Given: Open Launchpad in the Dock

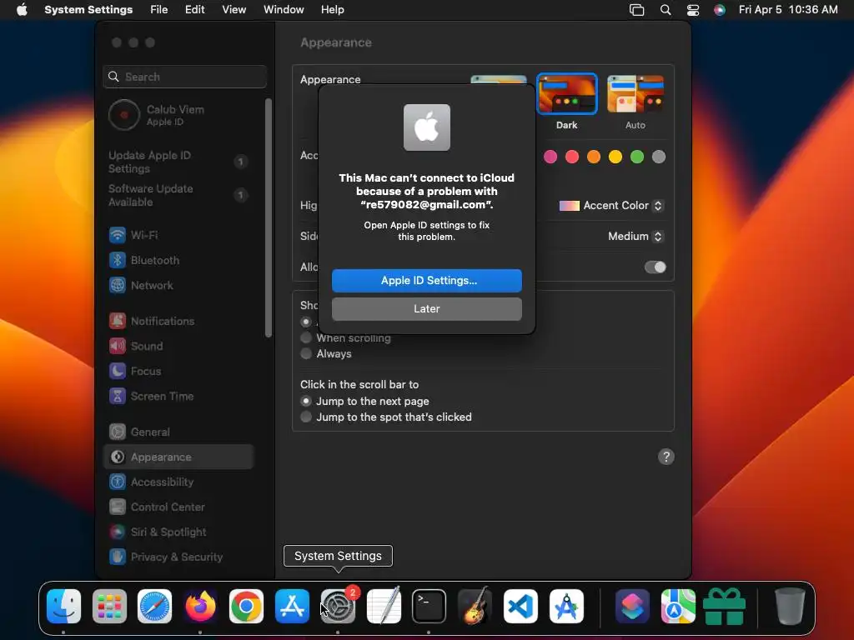Looking at the screenshot, I should 109,606.
